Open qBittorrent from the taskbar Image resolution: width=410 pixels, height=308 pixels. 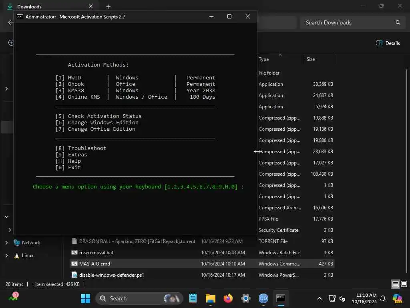coord(263,298)
